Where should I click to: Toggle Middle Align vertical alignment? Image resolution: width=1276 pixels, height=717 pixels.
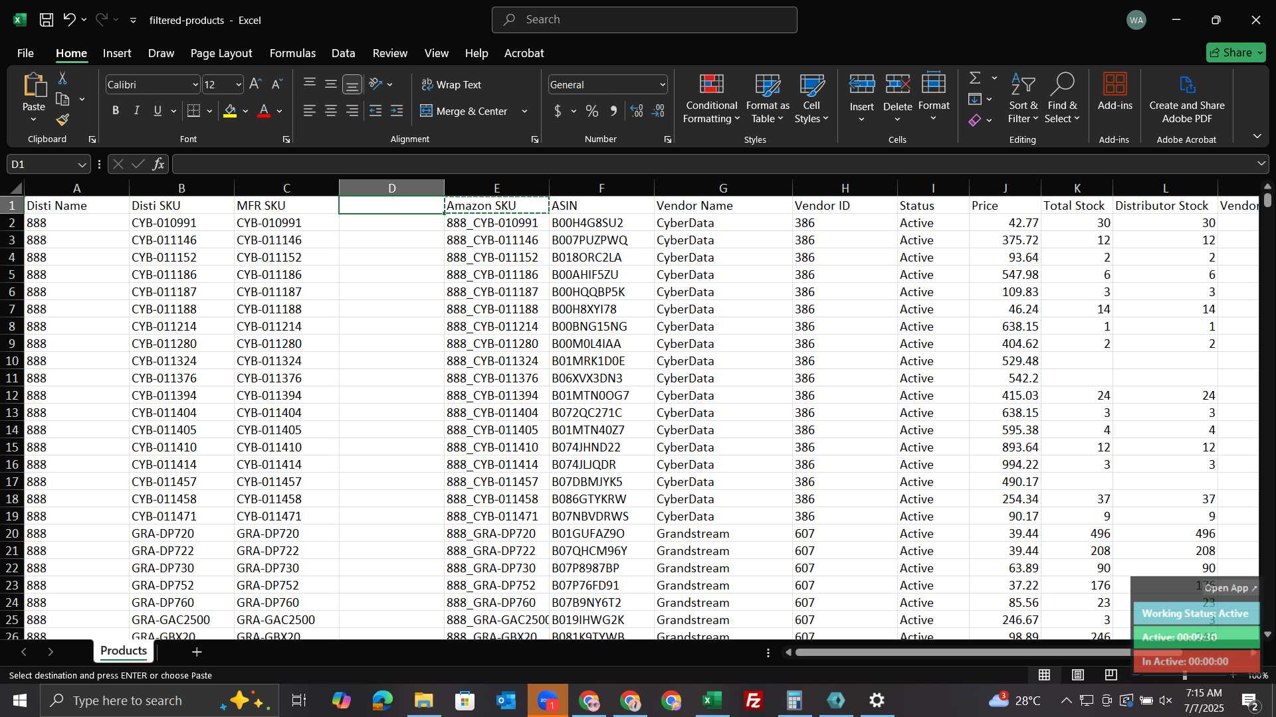click(x=331, y=84)
